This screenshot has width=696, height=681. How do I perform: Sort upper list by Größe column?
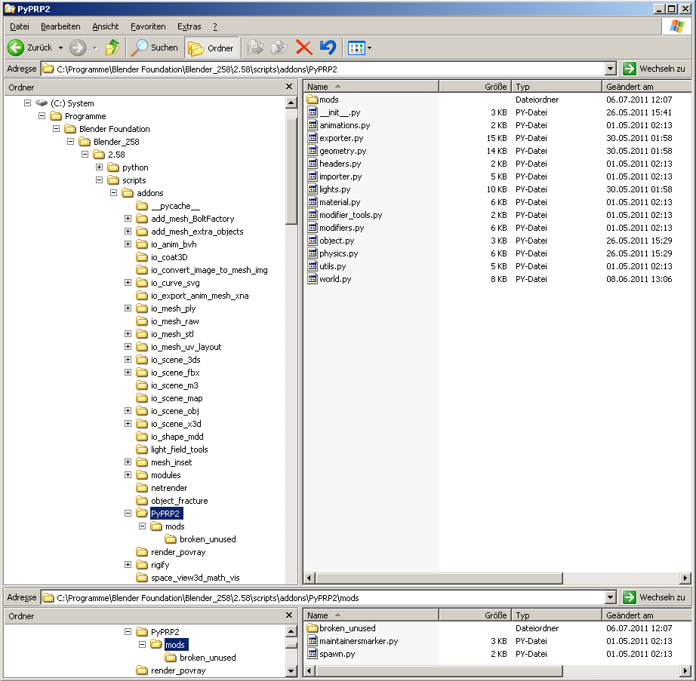point(475,87)
